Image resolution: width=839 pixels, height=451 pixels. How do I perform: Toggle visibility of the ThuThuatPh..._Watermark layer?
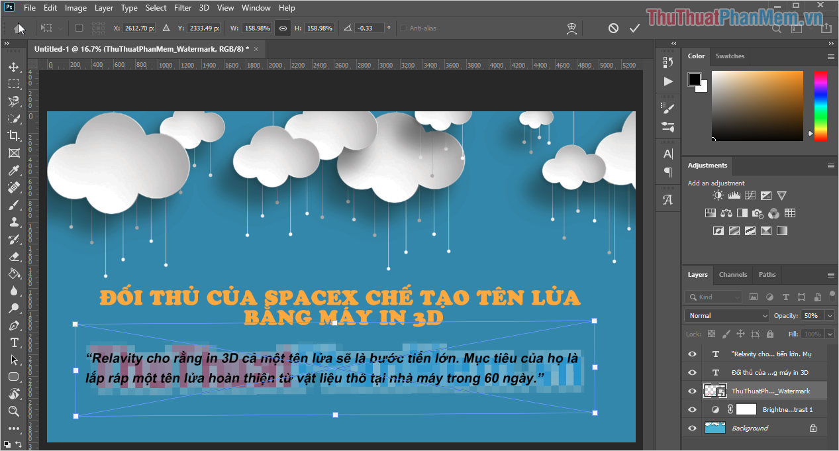click(x=691, y=391)
